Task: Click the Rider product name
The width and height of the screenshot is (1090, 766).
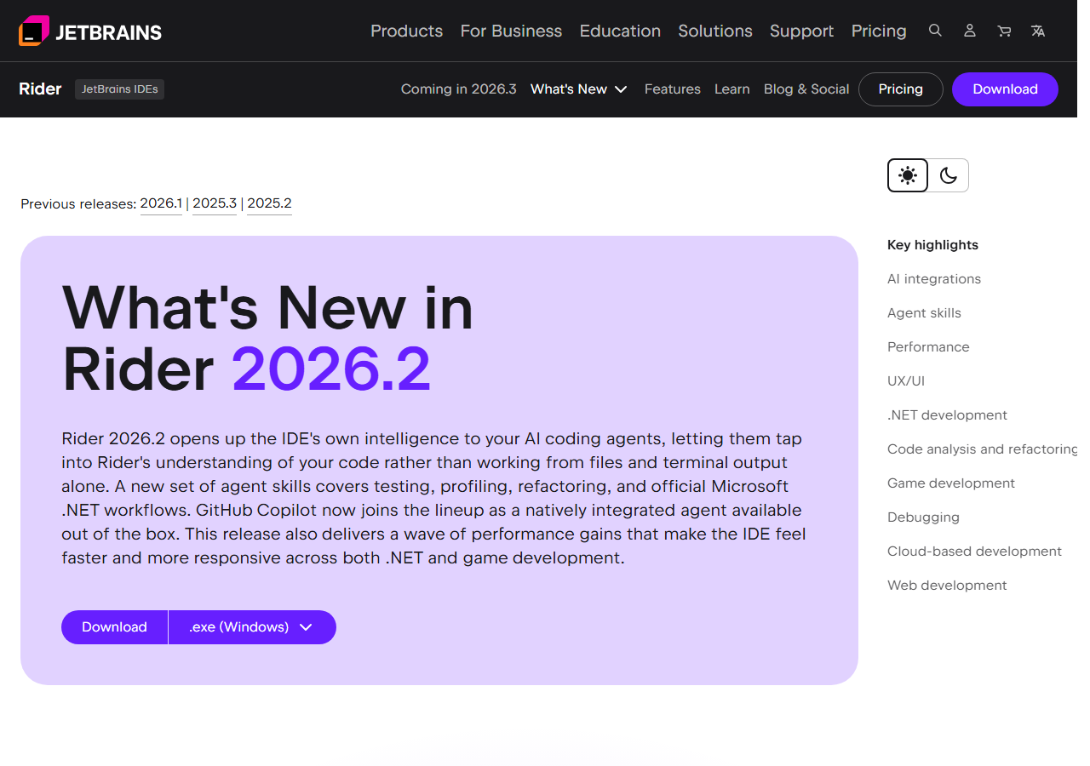Action: (40, 89)
